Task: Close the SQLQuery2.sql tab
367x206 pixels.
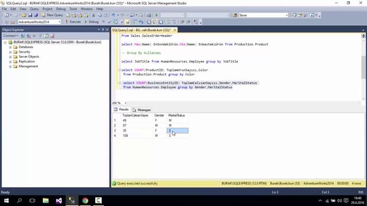Action: click(174, 30)
